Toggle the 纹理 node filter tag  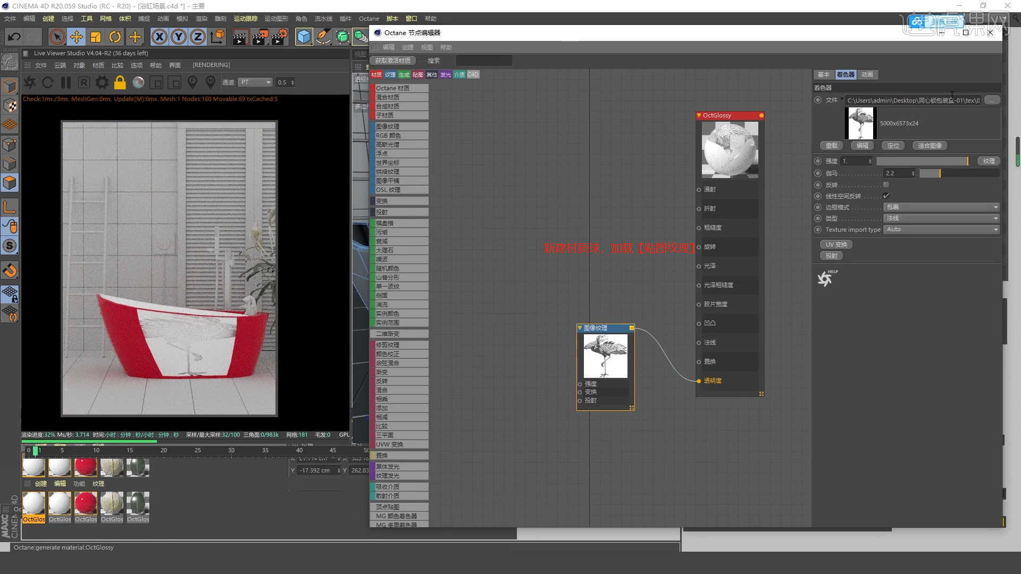pos(390,75)
